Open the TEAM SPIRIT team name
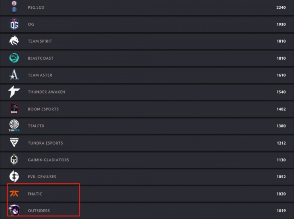This screenshot has width=294, height=219. (40, 41)
